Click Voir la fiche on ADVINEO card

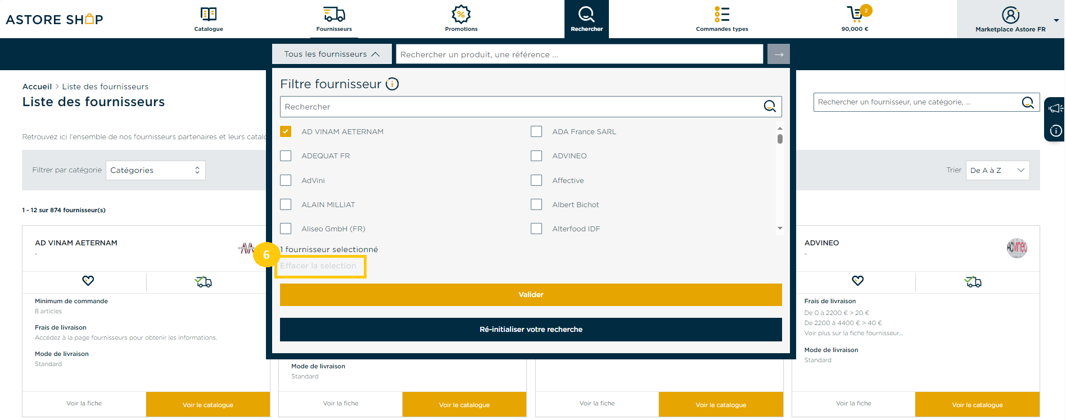853,404
